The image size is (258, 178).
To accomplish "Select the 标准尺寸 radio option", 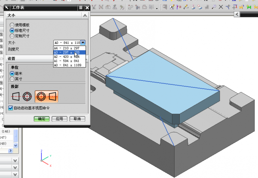I will [x=12, y=31].
